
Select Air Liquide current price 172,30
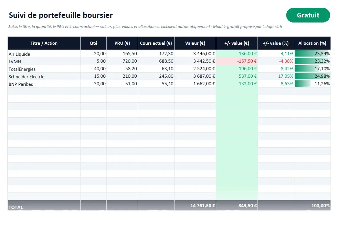point(156,54)
